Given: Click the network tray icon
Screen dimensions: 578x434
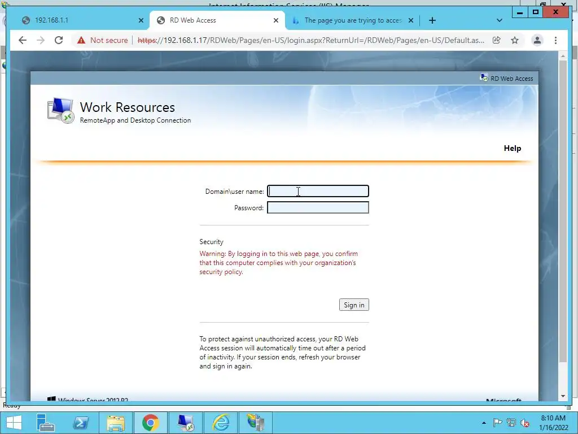Looking at the screenshot, I should tap(511, 423).
